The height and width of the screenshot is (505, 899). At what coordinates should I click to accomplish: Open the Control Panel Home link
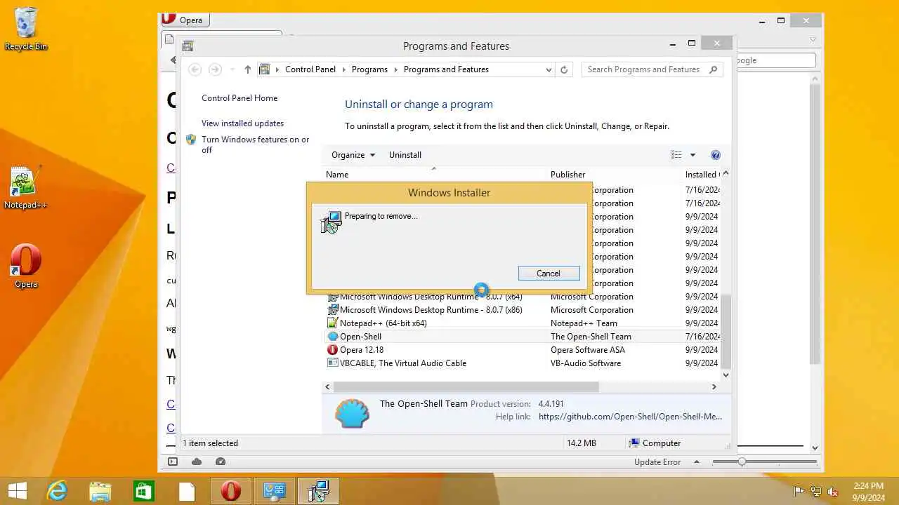click(239, 98)
